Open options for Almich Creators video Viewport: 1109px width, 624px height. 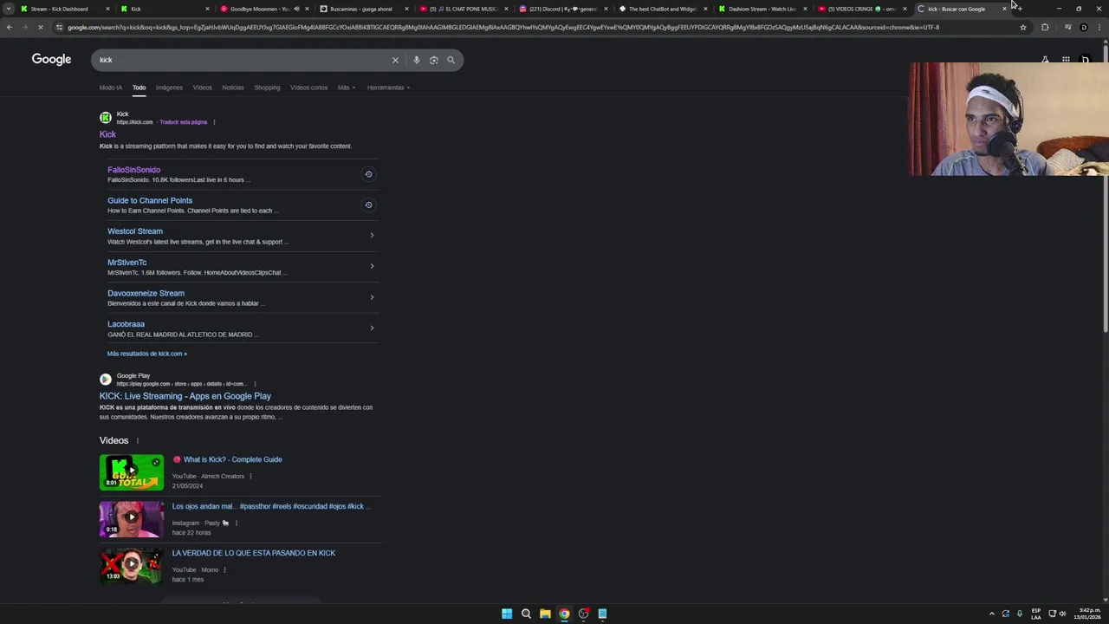[x=250, y=476]
